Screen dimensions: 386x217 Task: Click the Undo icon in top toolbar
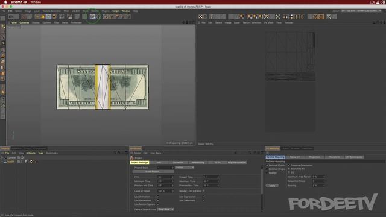coord(11,17)
